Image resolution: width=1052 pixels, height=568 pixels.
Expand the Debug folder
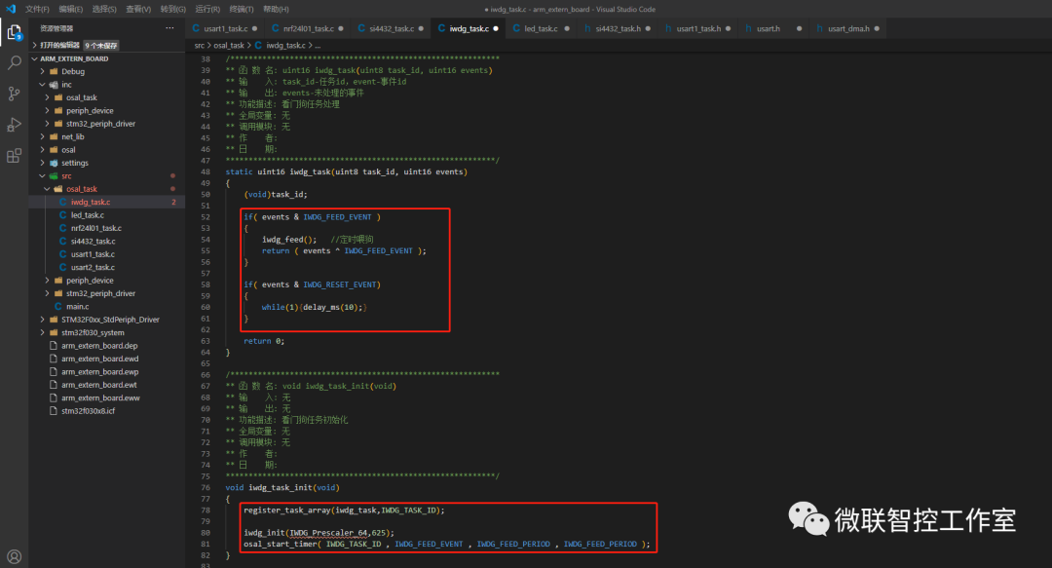(x=72, y=71)
